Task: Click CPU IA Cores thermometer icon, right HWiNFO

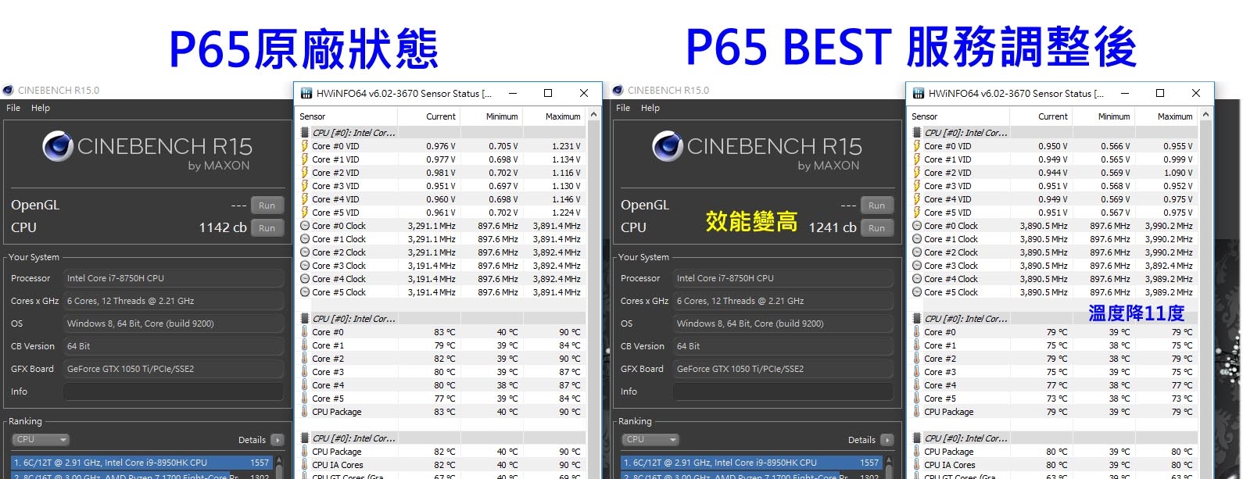Action: 917,465
